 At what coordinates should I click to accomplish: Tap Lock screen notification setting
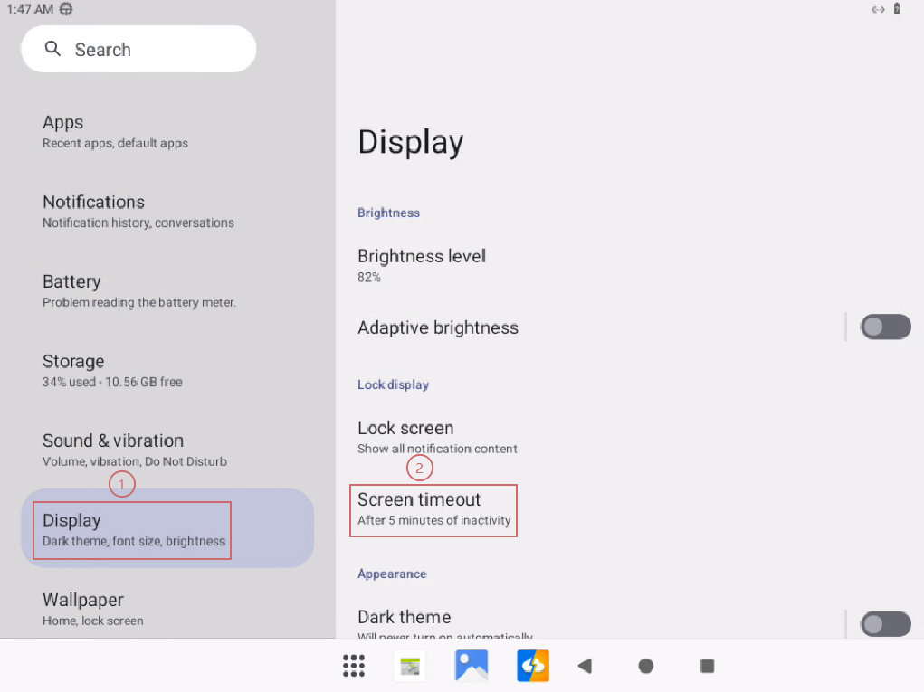tap(437, 437)
